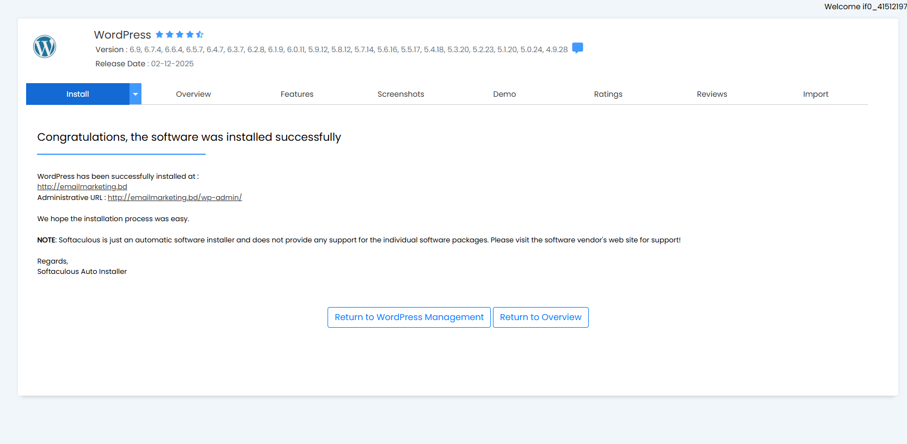
Task: Click the first star in WordPress rating
Action: click(159, 35)
